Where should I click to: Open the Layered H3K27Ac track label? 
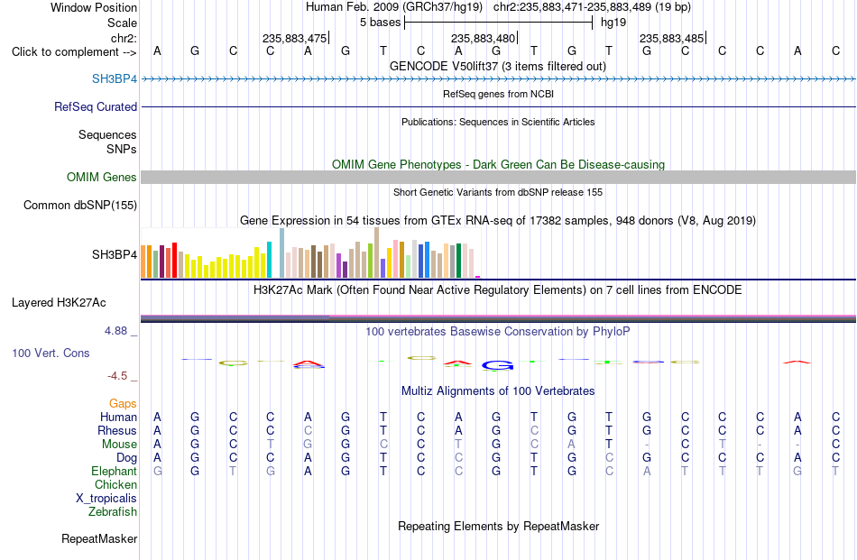pos(59,303)
